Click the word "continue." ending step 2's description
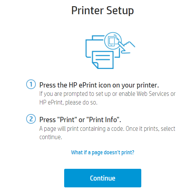The width and height of the screenshot is (186, 192). [51, 137]
